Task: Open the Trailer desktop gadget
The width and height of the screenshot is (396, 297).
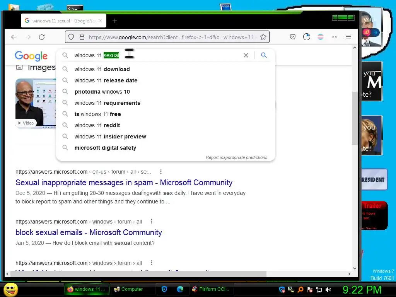Action: [374, 215]
